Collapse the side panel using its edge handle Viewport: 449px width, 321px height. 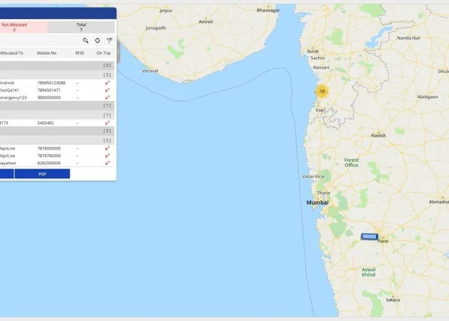tap(118, 54)
